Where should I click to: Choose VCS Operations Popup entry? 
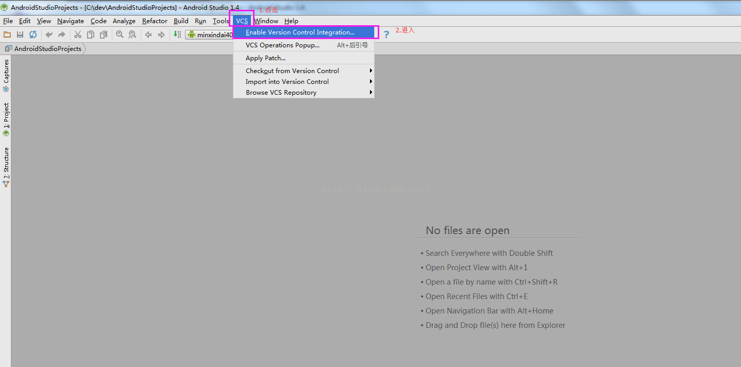pyautogui.click(x=304, y=45)
